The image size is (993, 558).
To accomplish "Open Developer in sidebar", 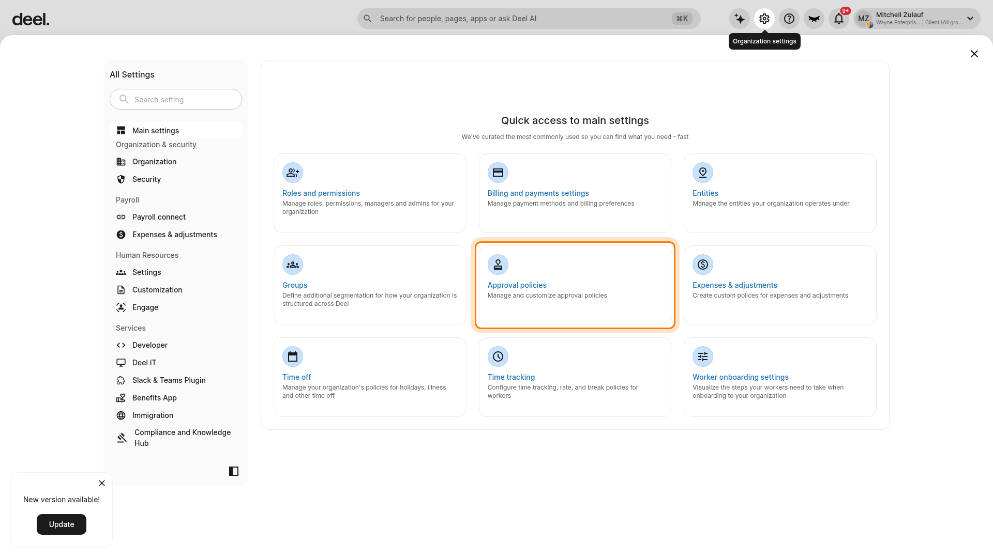I will (176, 345).
